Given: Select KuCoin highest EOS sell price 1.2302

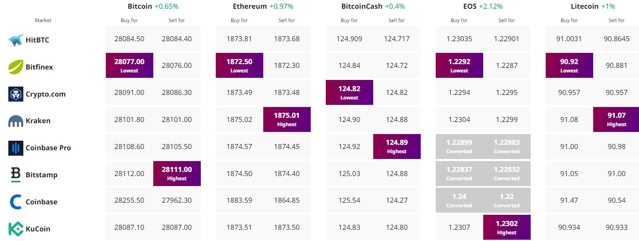Looking at the screenshot, I should pos(507,227).
